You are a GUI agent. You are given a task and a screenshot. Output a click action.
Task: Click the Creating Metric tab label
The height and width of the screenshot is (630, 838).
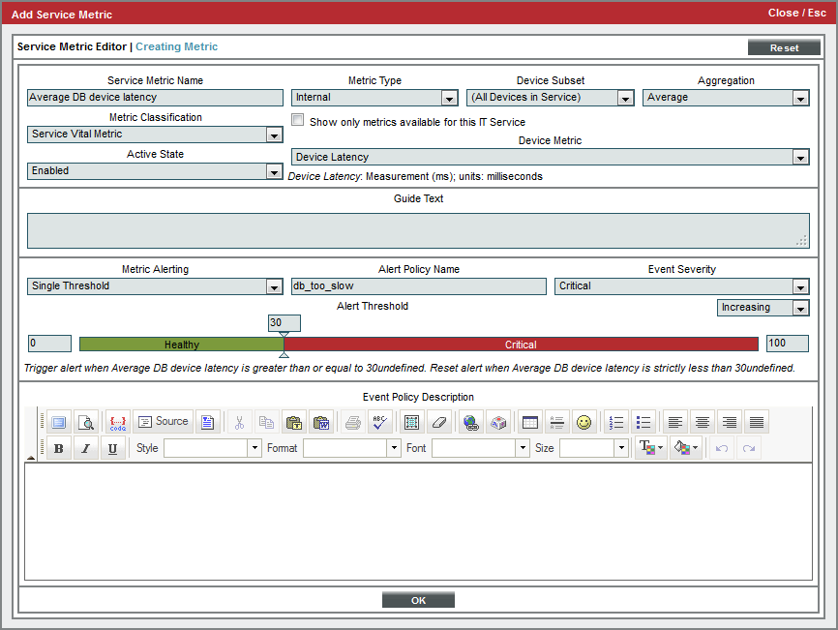[176, 46]
